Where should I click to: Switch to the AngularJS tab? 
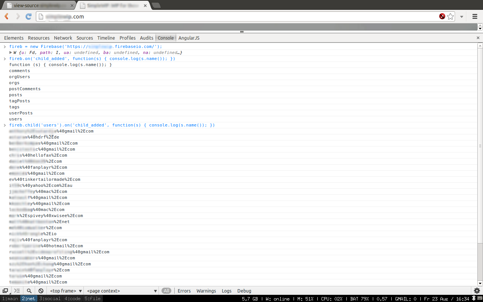pyautogui.click(x=189, y=38)
